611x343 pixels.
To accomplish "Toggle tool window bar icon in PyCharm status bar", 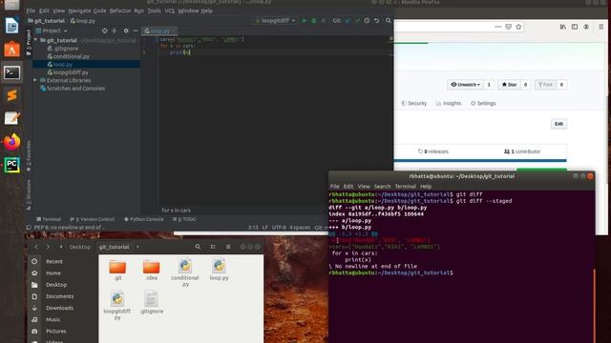I will (x=29, y=228).
